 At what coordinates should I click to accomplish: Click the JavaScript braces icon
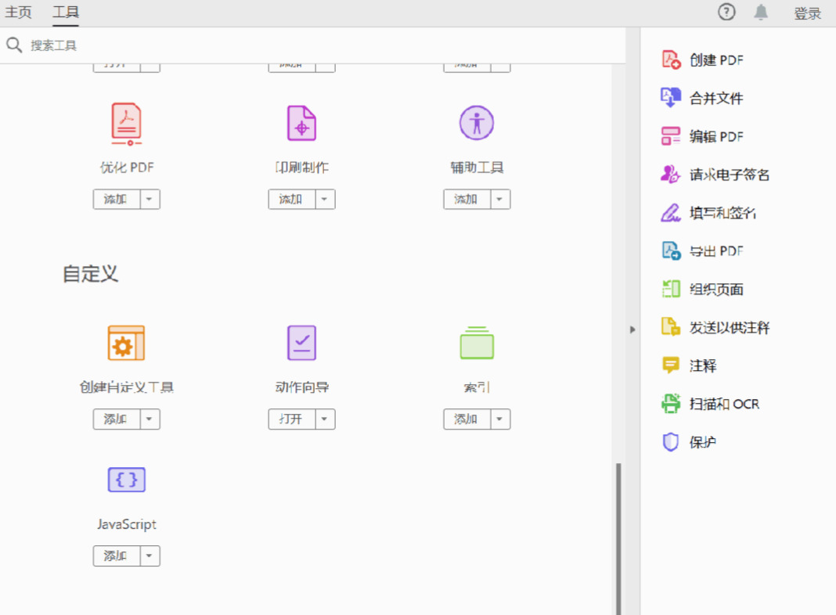[126, 480]
